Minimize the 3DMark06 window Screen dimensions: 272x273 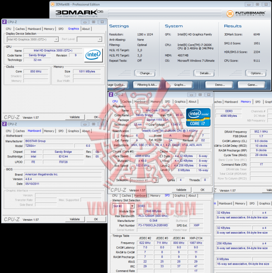tap(249, 4)
